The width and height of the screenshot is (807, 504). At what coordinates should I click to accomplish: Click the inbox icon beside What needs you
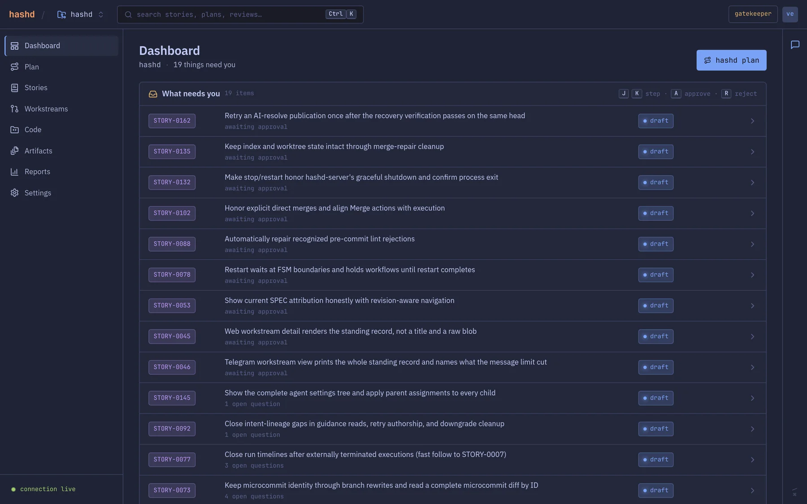coord(153,94)
